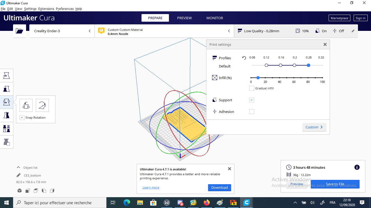Viewport: 371px width, 208px height.
Task: Open the Edit menu
Action: (10, 9)
